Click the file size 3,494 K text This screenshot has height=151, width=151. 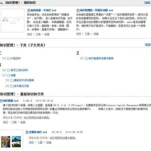(x=28, y=101)
